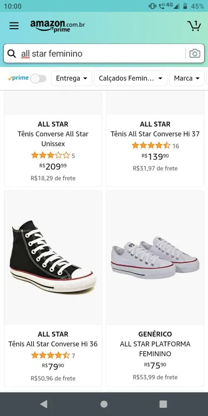The height and width of the screenshot is (416, 208).
Task: Tap the Amazon.com.br Prime logo
Action: (57, 26)
